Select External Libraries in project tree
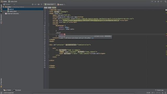 13,14
